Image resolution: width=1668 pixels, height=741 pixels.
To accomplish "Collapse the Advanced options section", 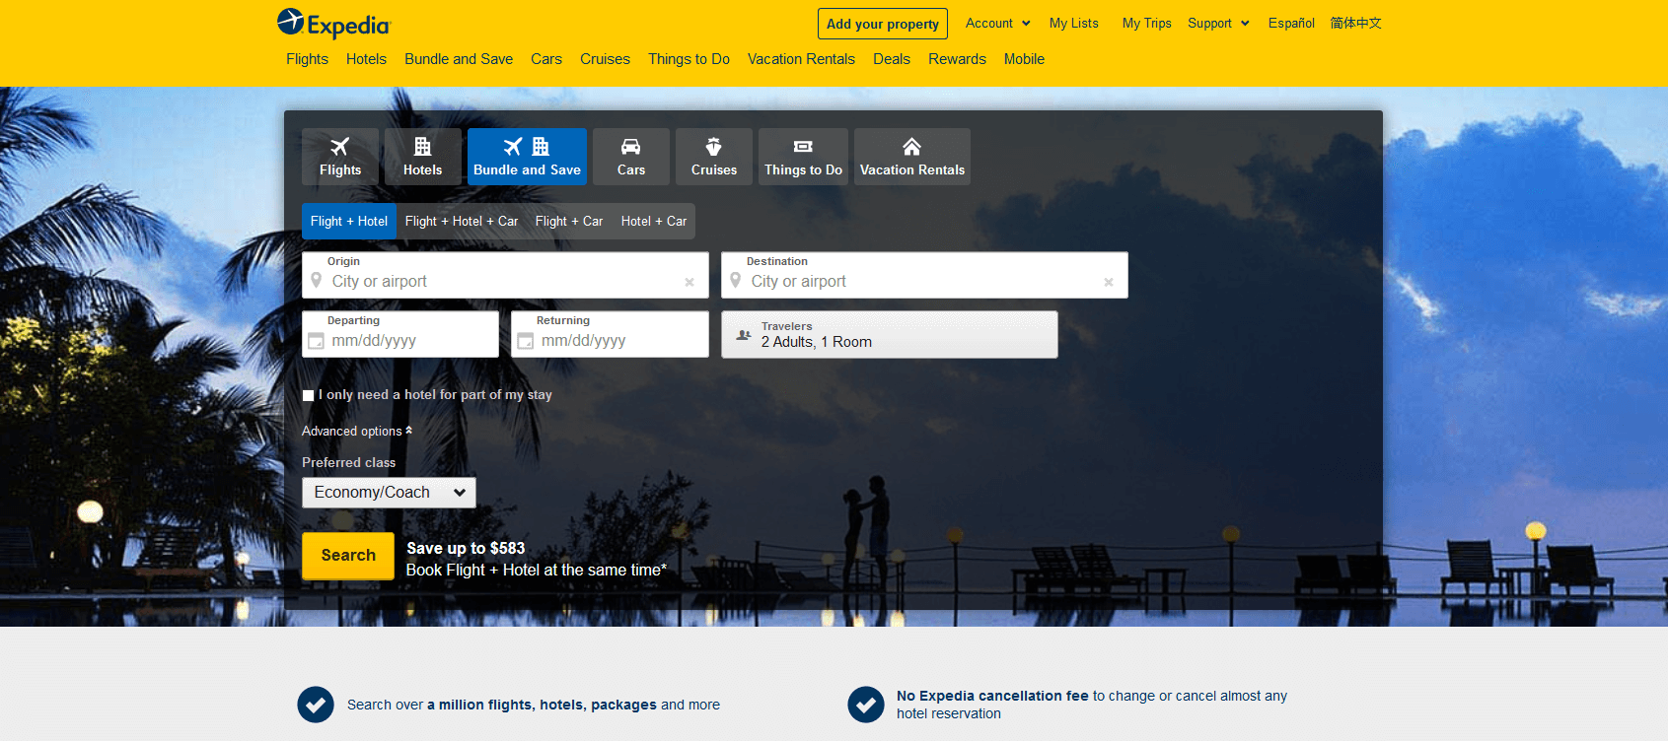I will [357, 431].
